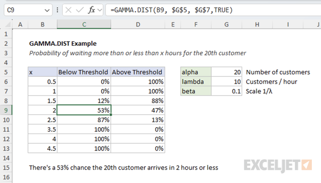321x183 pixels.
Task: Click the three-dot formula bar handle
Action: click(57, 10)
